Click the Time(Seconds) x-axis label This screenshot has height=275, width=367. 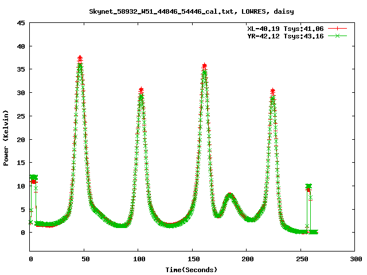point(192,270)
